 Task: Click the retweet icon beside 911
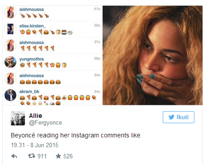click(x=32, y=156)
